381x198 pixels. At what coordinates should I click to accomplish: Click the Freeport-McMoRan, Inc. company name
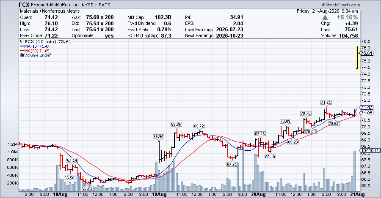click(55, 5)
